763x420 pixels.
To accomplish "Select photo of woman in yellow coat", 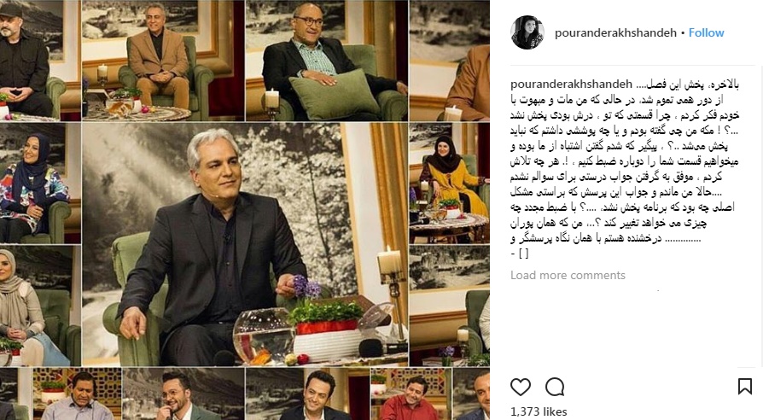I will [x=449, y=183].
